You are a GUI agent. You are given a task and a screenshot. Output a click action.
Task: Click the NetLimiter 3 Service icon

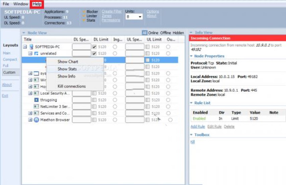click(x=37, y=107)
